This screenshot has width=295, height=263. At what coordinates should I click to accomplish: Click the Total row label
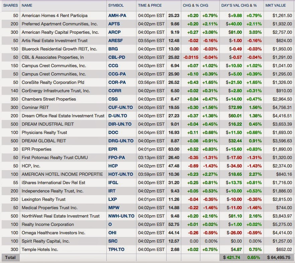coord(10,258)
